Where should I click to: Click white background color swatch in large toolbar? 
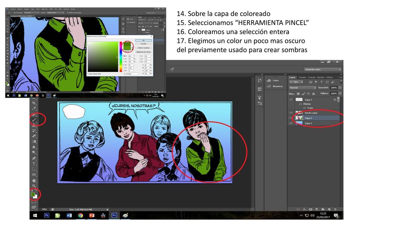(35, 197)
